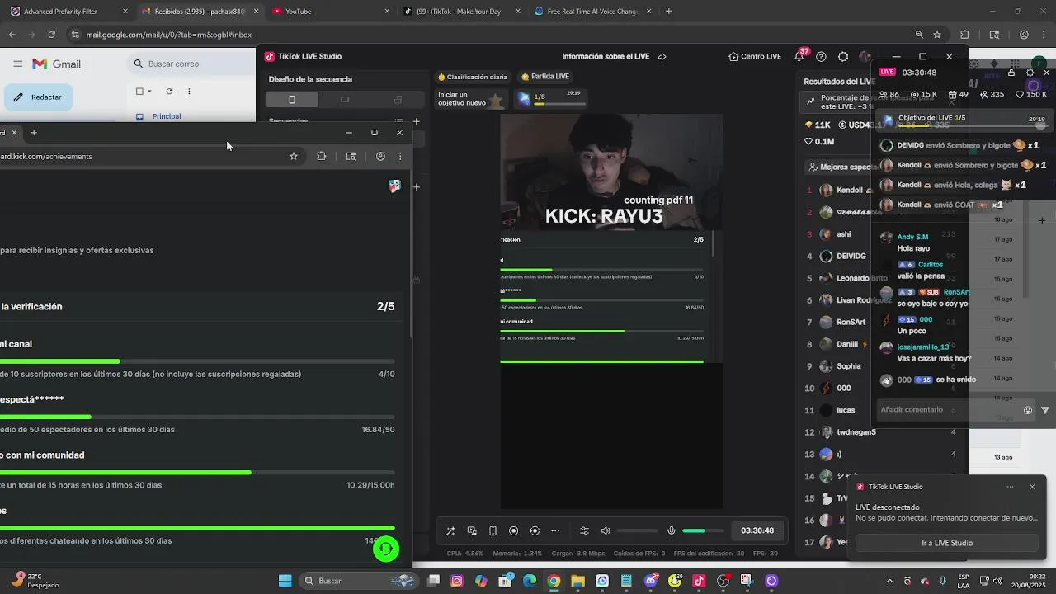Viewport: 1056px width, 594px height.
Task: Click the green support chat bubble on the Kick page
Action: pos(385,549)
